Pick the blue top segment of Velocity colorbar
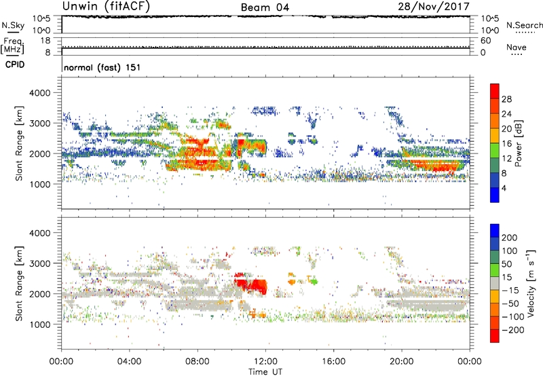 pyautogui.click(x=495, y=231)
